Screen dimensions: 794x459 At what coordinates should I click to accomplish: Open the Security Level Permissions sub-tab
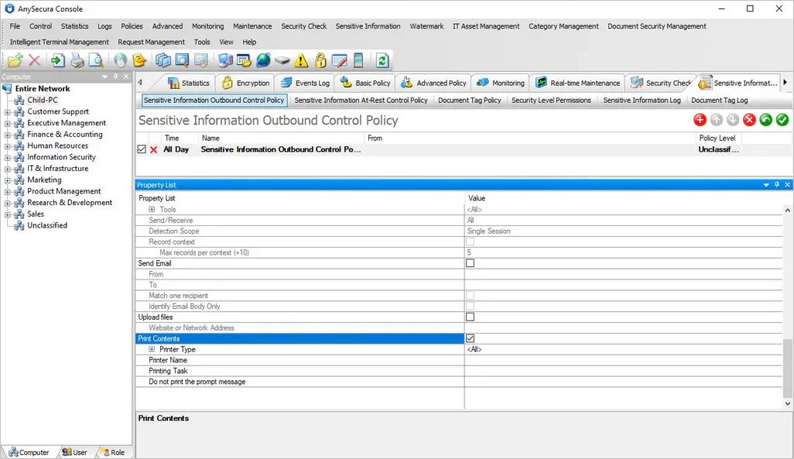[551, 101]
